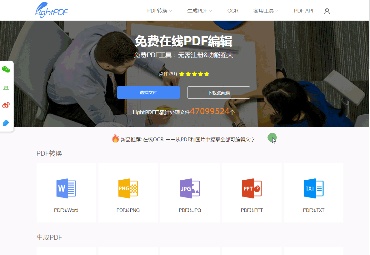Open the PDF转PNG PNG icon

coord(128,188)
